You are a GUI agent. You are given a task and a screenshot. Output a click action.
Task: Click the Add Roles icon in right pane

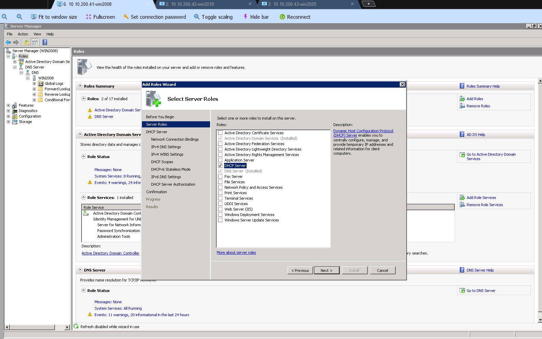point(462,99)
